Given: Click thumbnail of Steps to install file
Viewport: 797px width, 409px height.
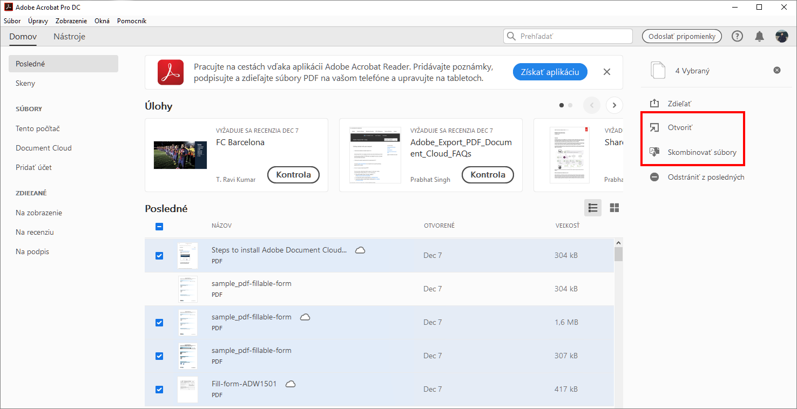Looking at the screenshot, I should pyautogui.click(x=187, y=256).
